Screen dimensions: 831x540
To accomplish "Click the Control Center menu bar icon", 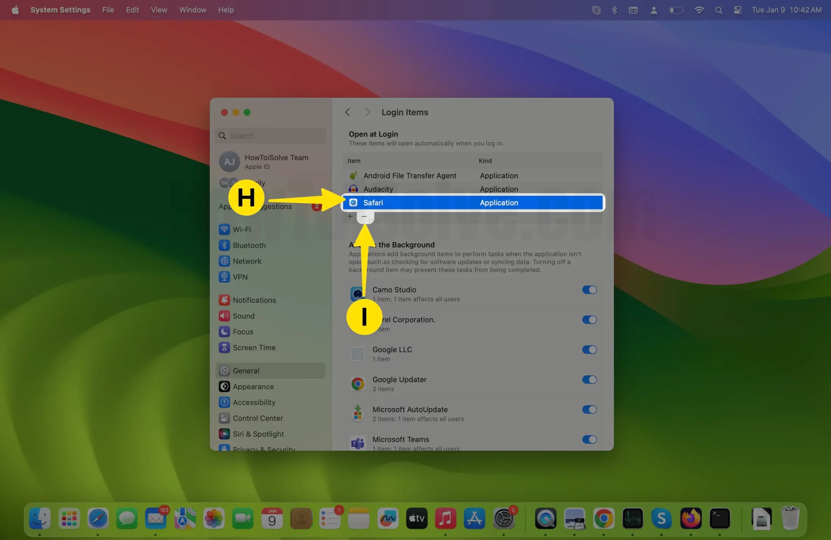I will point(738,10).
